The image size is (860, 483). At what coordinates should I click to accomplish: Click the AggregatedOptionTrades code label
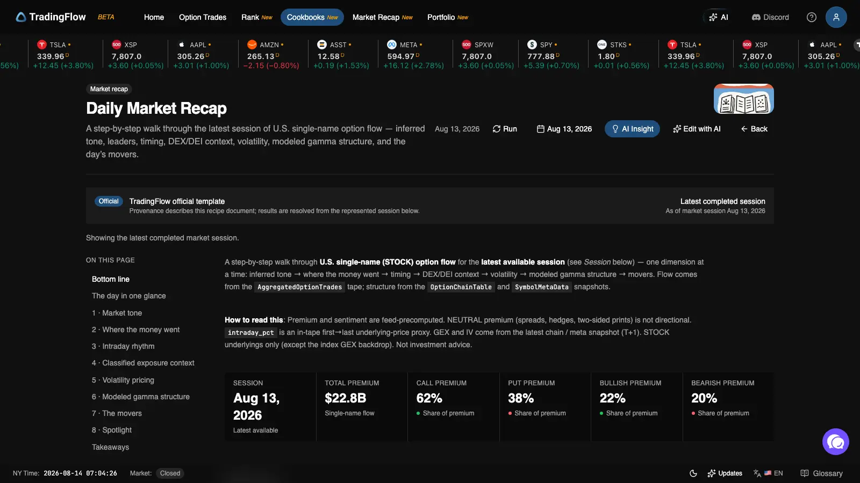[x=300, y=287]
